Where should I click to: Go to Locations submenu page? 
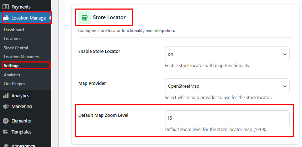(x=13, y=39)
